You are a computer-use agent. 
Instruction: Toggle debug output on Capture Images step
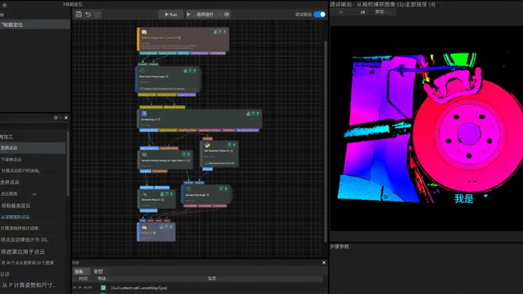[220, 32]
